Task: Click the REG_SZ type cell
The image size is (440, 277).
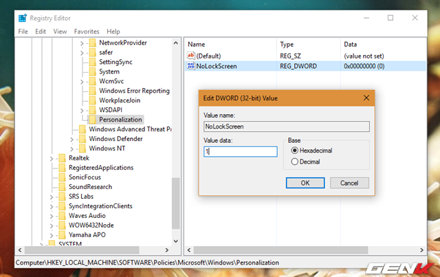Action: tap(290, 56)
